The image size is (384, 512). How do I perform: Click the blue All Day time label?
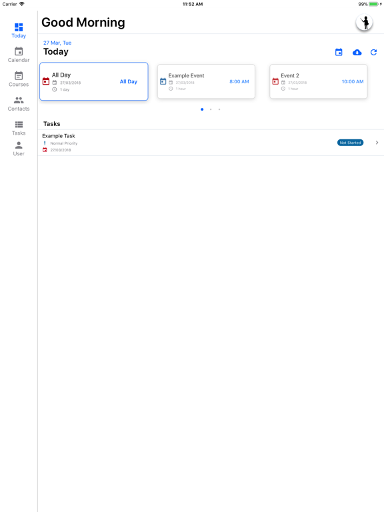128,81
